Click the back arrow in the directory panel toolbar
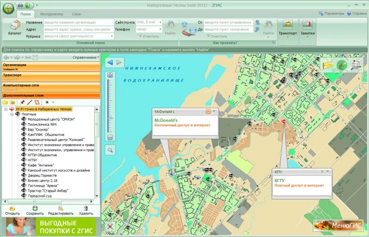Screen dimensions: 369x237 tap(6, 57)
